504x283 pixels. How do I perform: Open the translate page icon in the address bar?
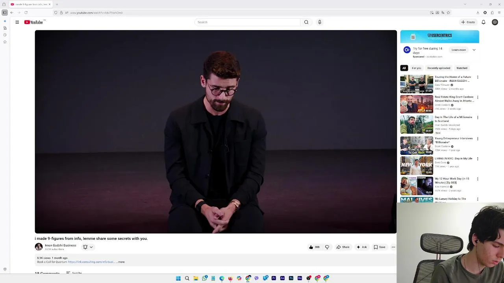point(443,13)
